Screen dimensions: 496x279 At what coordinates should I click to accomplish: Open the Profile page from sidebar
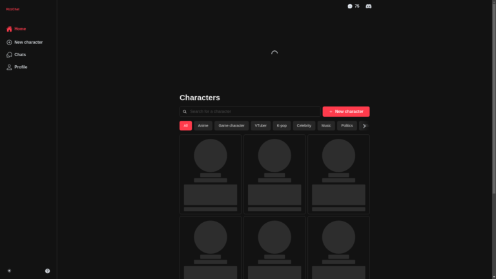[x=17, y=67]
